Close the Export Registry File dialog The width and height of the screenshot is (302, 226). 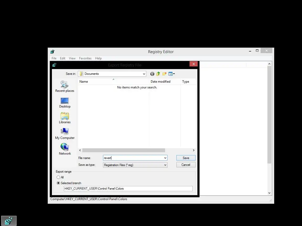pos(193,64)
